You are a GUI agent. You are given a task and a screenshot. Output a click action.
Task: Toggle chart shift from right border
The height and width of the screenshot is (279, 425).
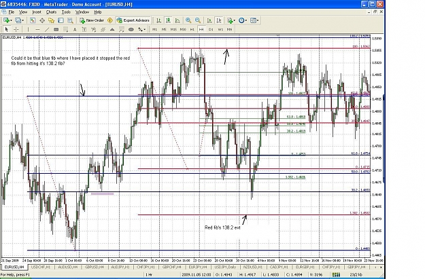[219, 20]
